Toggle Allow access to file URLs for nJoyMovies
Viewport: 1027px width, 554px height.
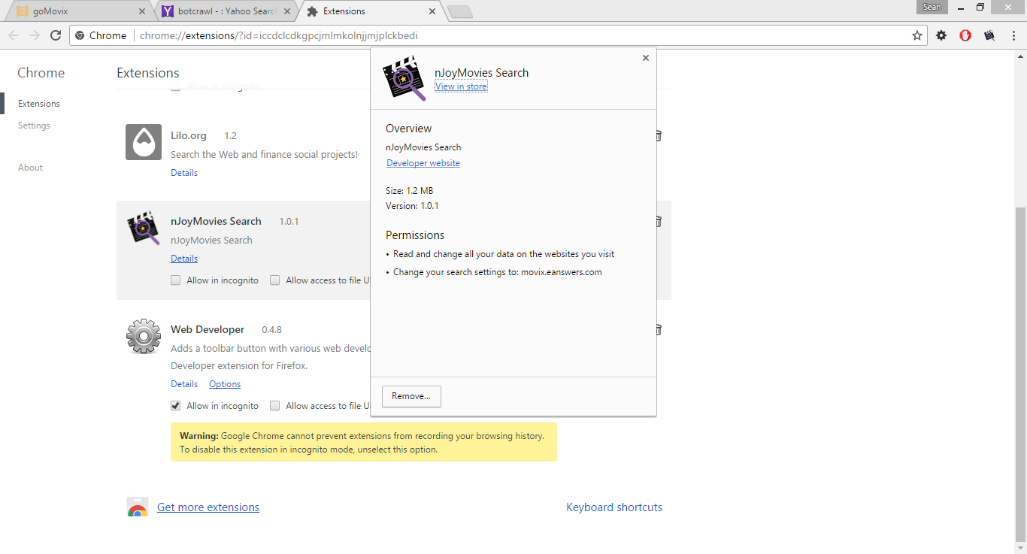point(274,280)
